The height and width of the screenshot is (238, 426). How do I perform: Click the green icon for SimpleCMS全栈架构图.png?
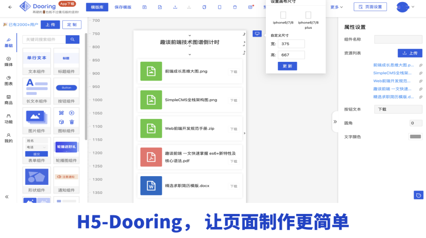click(x=151, y=100)
